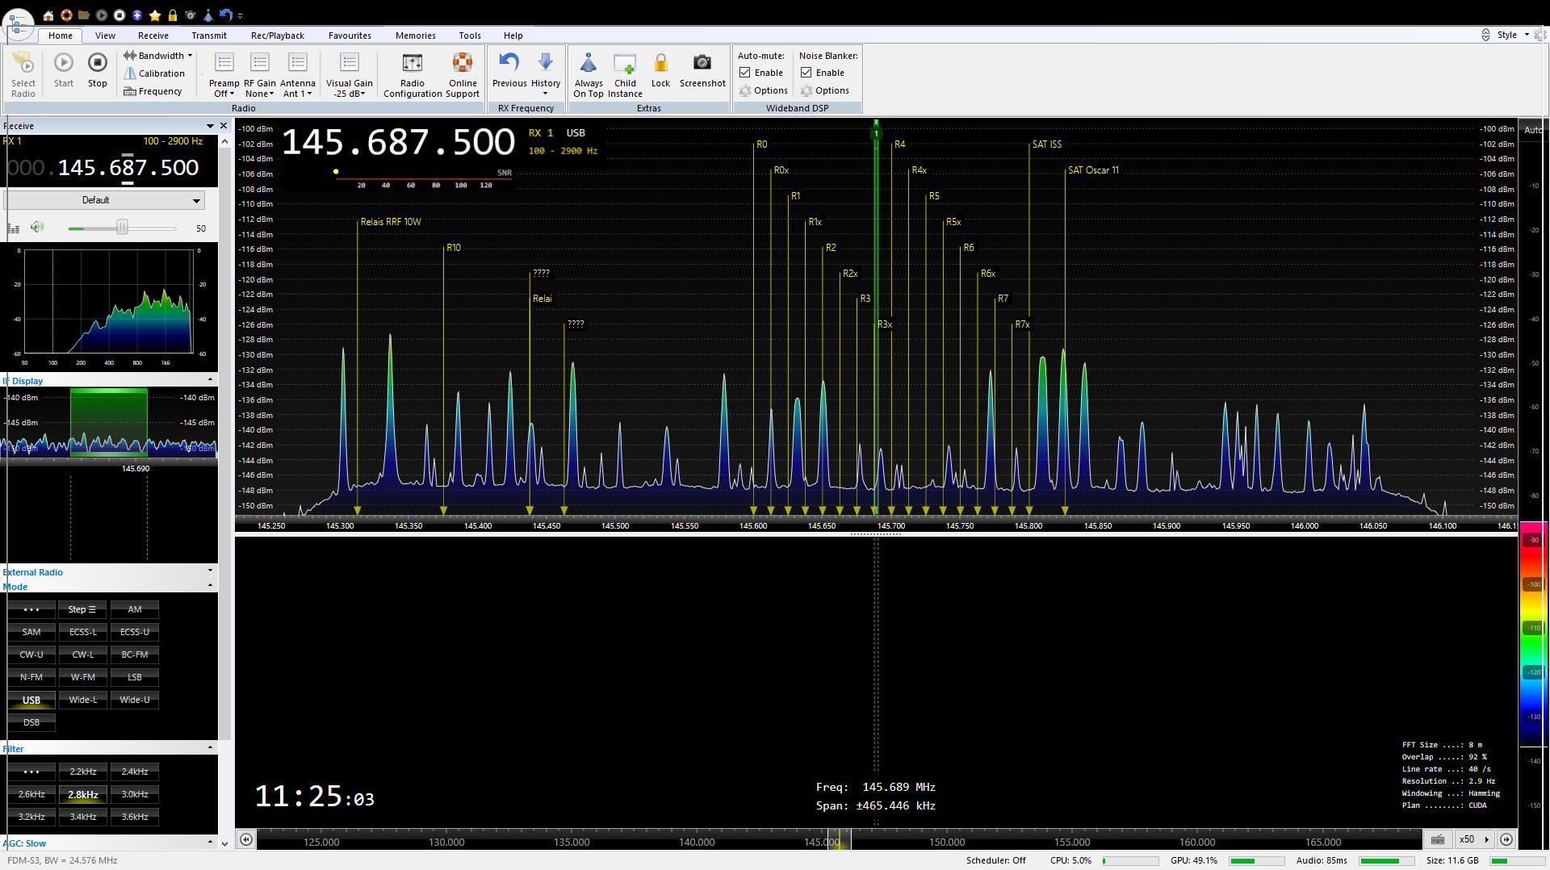This screenshot has width=1550, height=870.
Task: Click the N-FM mode button
Action: point(31,677)
